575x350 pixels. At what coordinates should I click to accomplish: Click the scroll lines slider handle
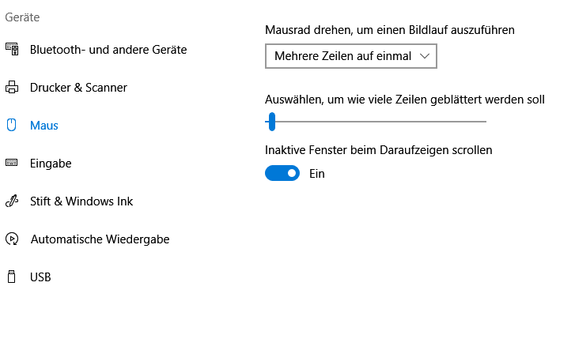[272, 121]
